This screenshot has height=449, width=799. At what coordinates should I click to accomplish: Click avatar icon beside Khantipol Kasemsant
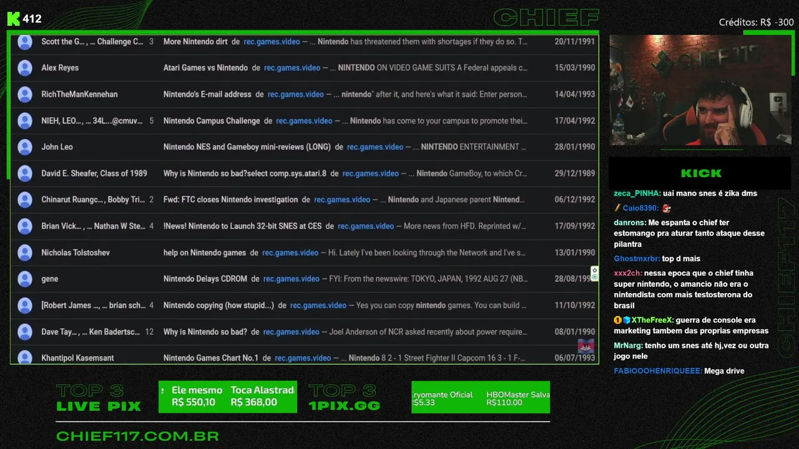tap(25, 357)
